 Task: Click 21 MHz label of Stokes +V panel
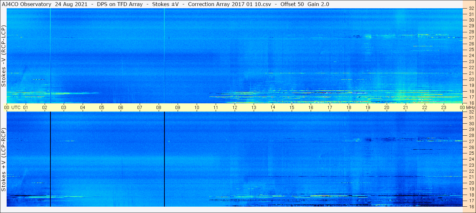[471, 177]
